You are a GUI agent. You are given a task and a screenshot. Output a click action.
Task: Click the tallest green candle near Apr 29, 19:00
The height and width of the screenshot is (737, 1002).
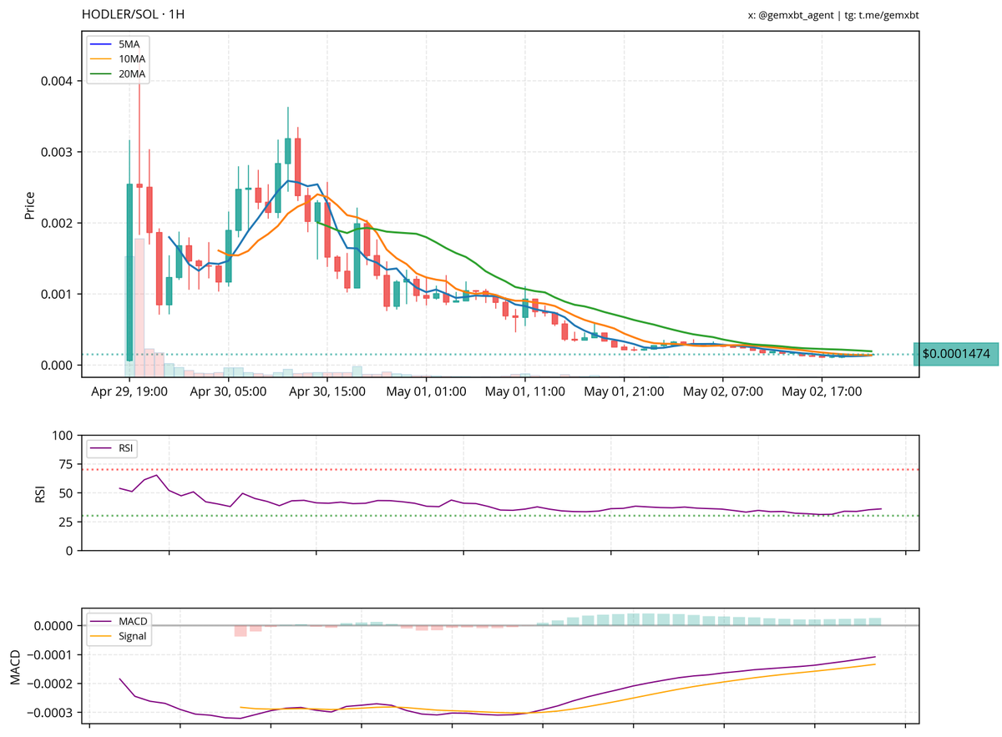pyautogui.click(x=129, y=272)
